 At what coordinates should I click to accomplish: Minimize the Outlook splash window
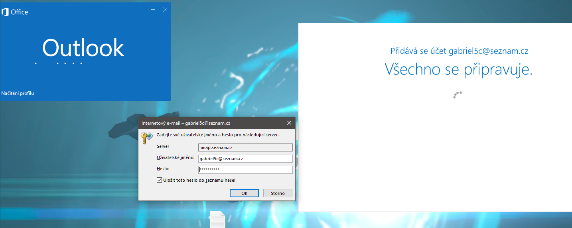click(153, 10)
